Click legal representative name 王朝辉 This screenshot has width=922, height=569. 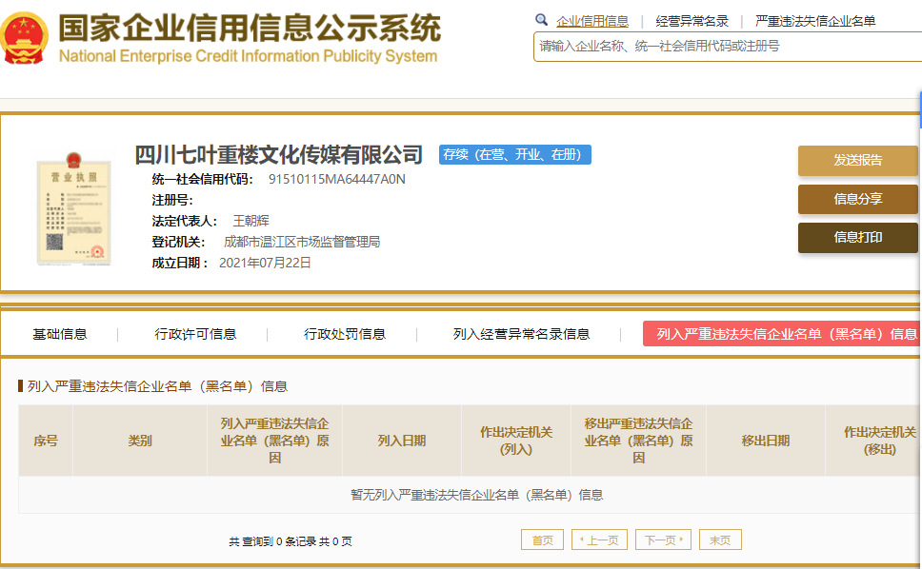tap(251, 221)
